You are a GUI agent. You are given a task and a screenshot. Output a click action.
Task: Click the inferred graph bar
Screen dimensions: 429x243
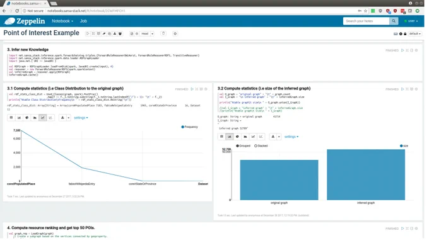[366, 175]
